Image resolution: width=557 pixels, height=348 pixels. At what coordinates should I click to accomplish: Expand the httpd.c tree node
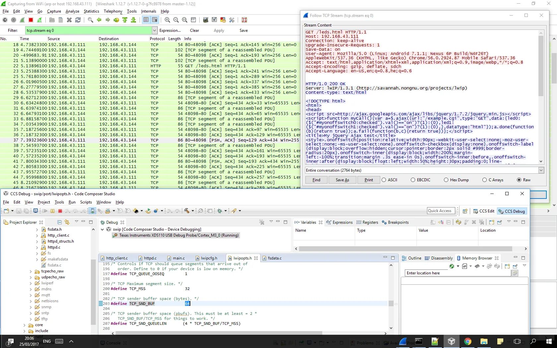(x=37, y=247)
